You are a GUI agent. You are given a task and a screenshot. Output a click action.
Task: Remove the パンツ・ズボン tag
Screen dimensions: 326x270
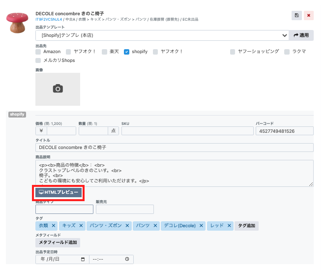127,226
